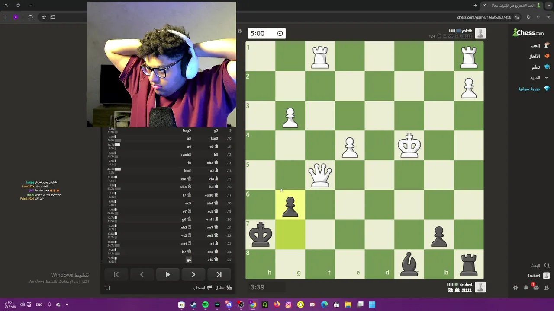Screen dimensions: 554x311
Task: Select move 14 black fxe5 in move list
Action: coord(187,171)
